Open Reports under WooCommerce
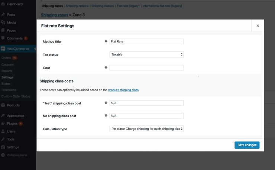 pyautogui.click(x=7, y=71)
